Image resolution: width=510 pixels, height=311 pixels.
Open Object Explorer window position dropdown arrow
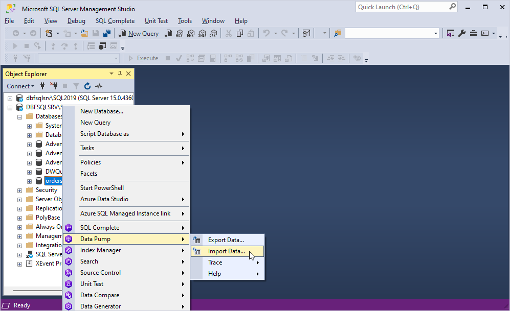point(111,74)
